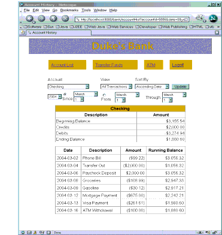The height and width of the screenshot is (235, 222).
Task: Open the Composer icon in the status bar
Action: [x=35, y=233]
